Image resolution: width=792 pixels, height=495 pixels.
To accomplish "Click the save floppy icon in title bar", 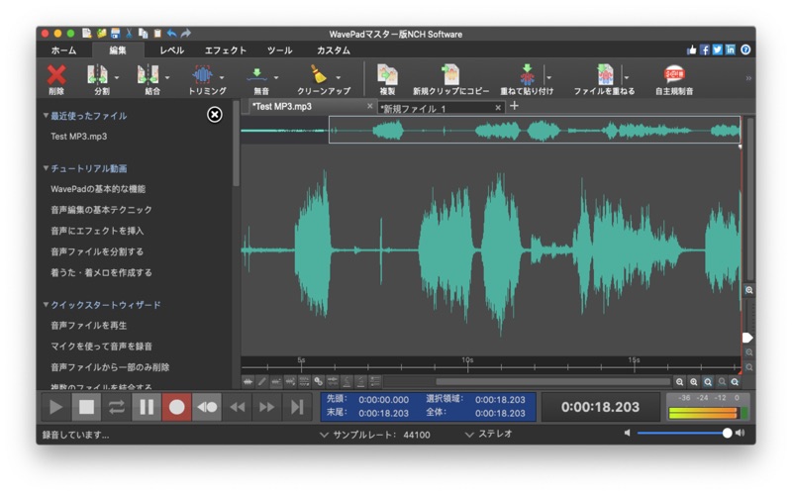I will click(116, 34).
